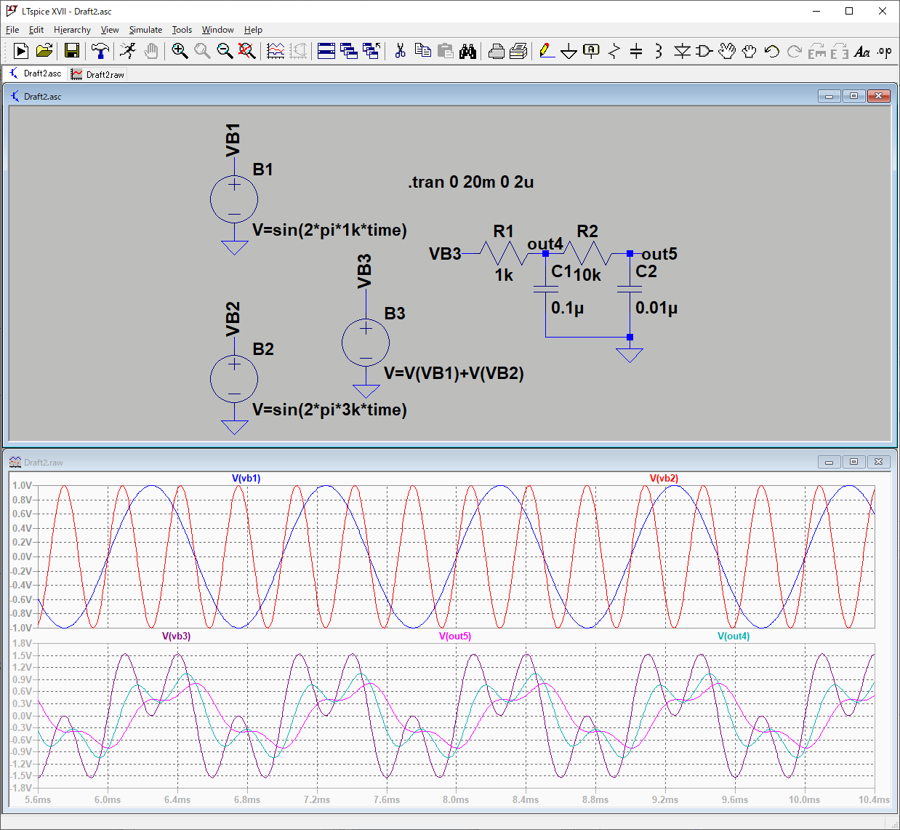Click the Save floppy disk icon

(71, 51)
